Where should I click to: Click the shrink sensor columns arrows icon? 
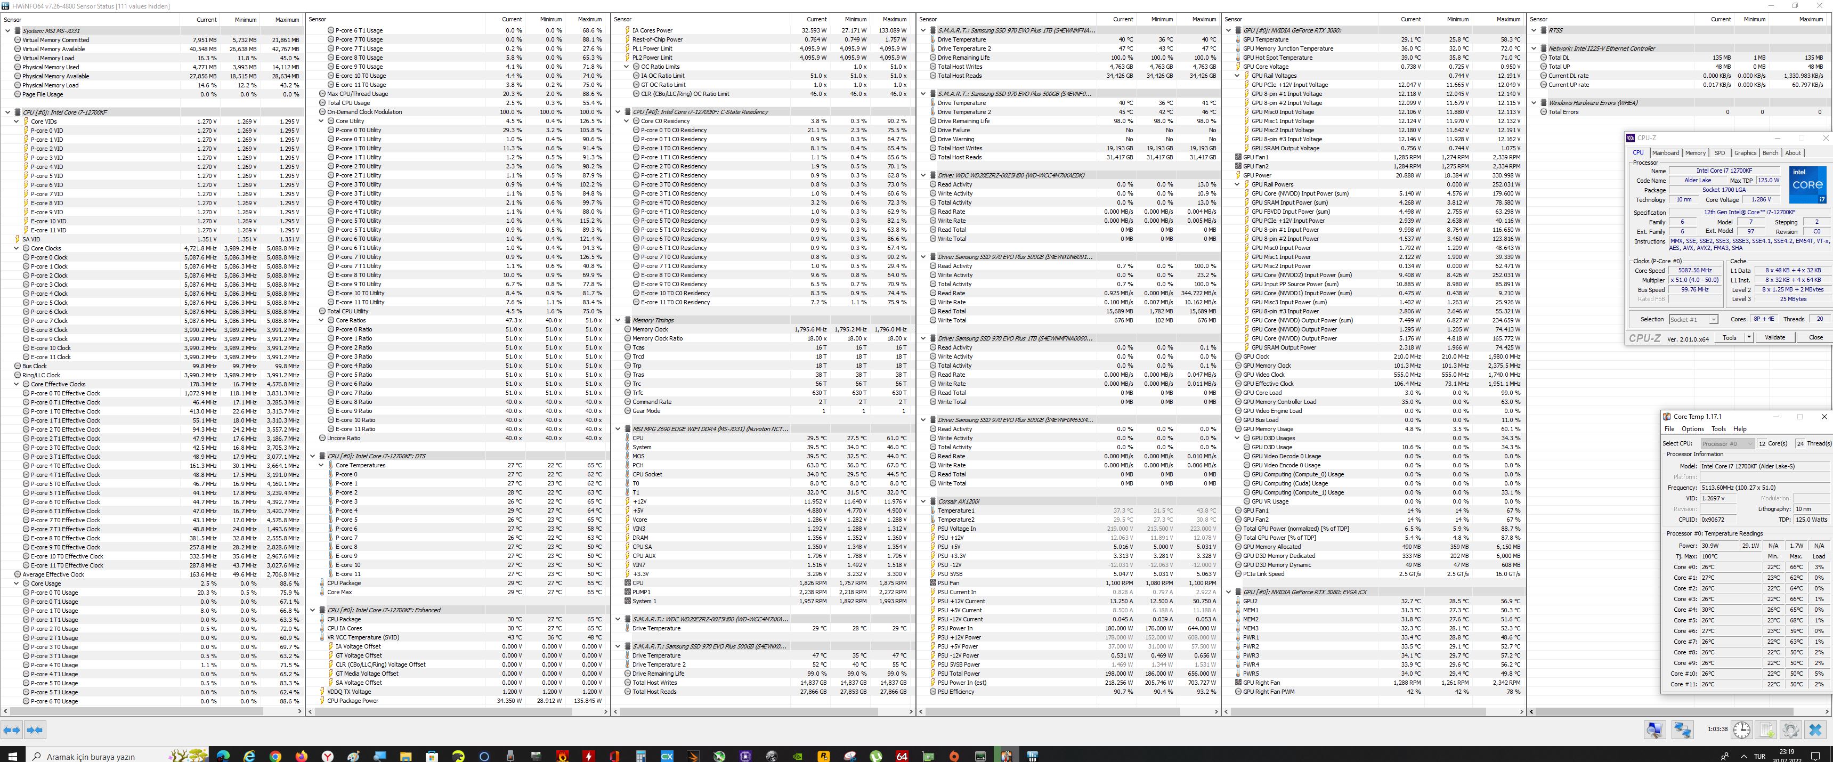pos(35,729)
